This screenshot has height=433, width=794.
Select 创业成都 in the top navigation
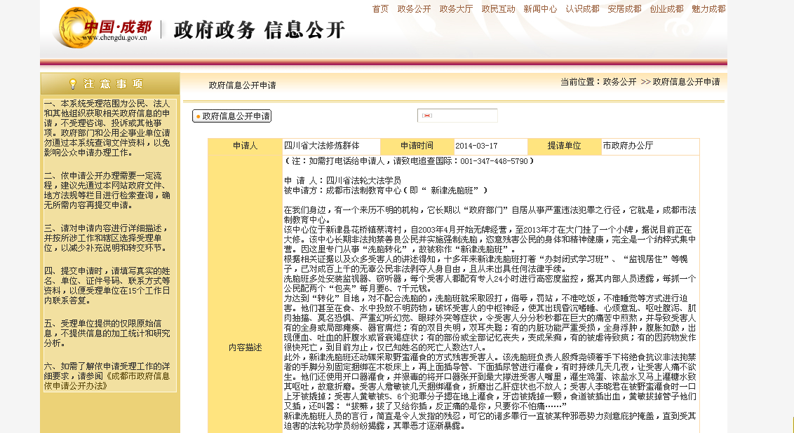coord(666,9)
